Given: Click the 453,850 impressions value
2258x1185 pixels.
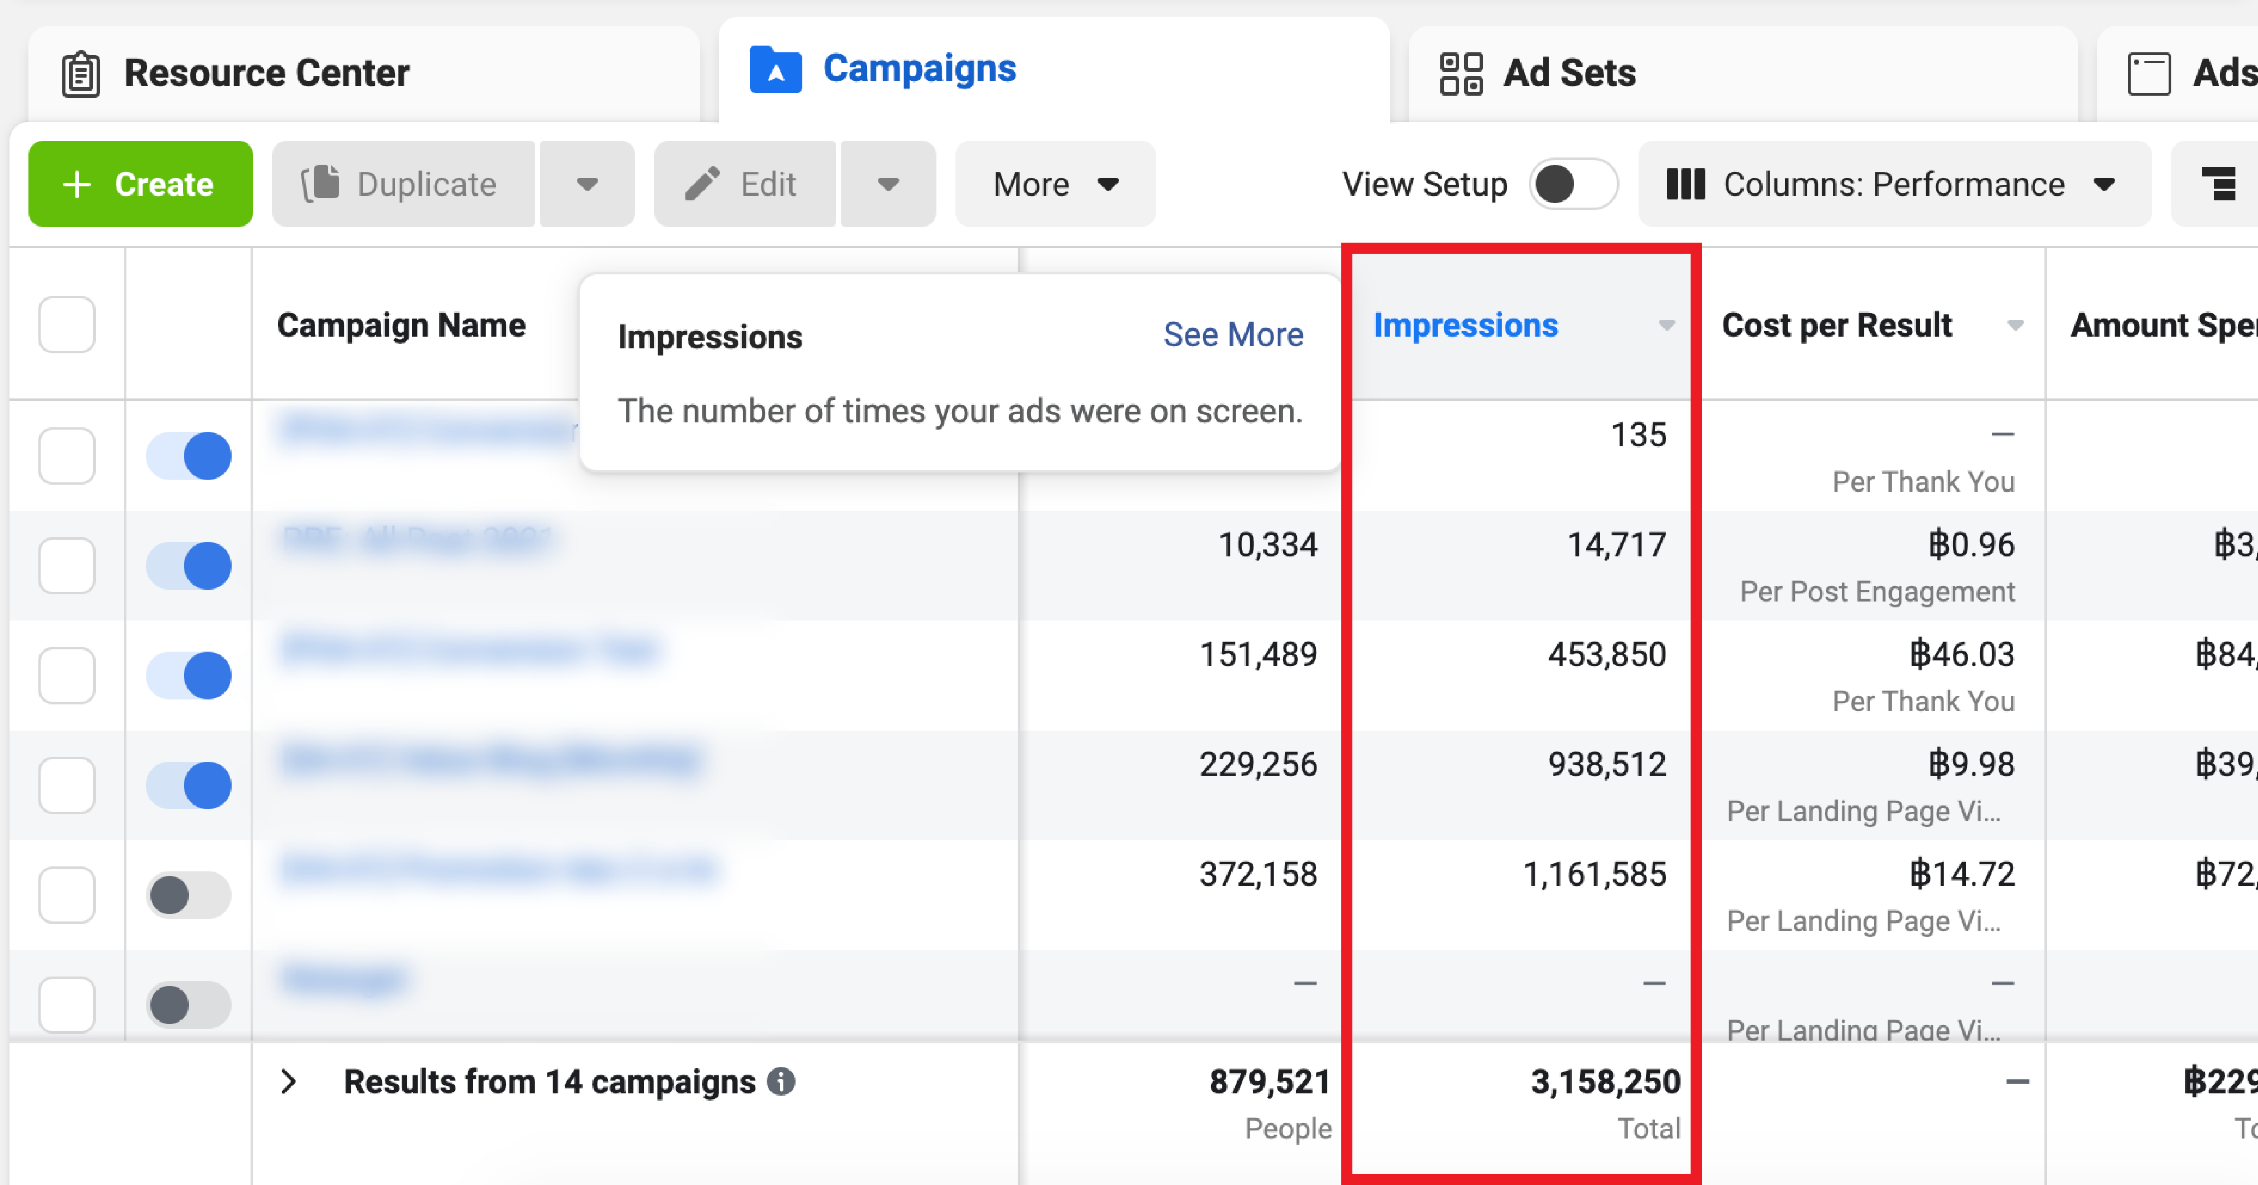Looking at the screenshot, I should pos(1607,654).
